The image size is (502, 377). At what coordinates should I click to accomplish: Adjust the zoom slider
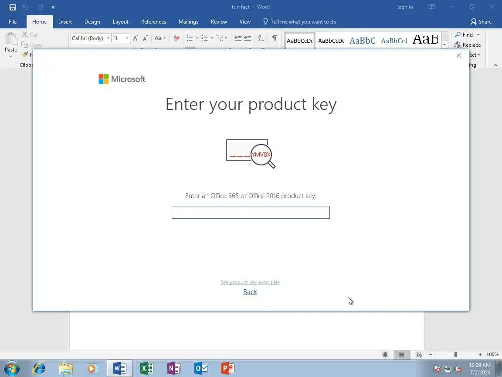coord(455,355)
